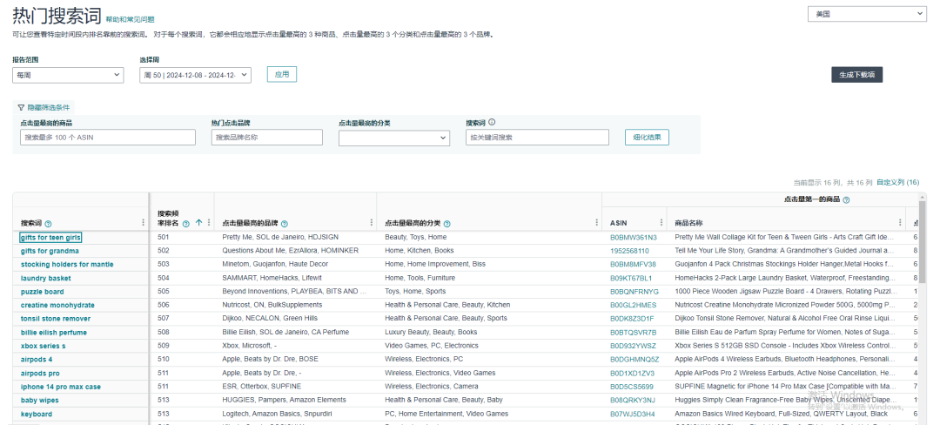The image size is (940, 425).
Task: Click the help icon beside 搜索频率排名 header
Action: [186, 223]
